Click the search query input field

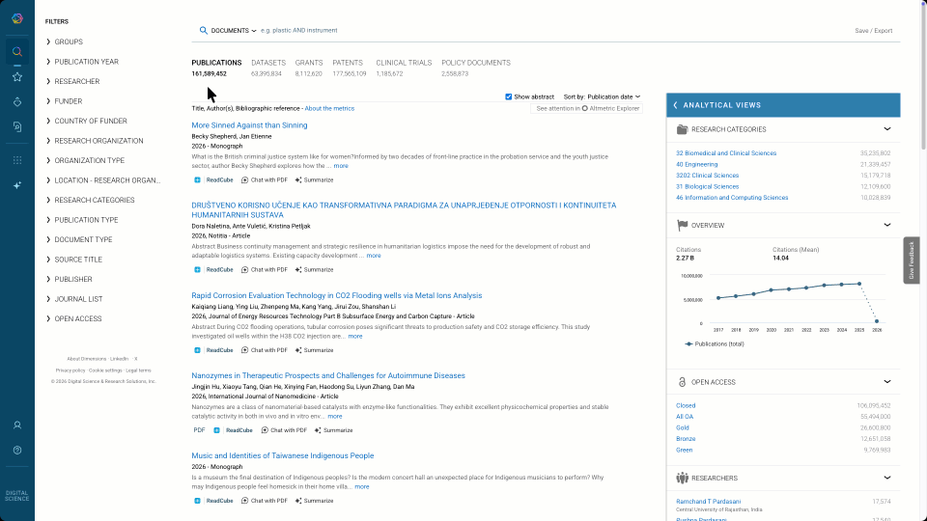[x=549, y=31]
